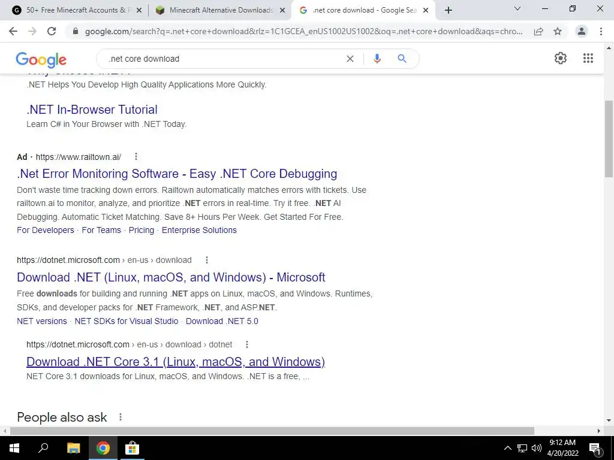Open options for dotnet.microsoft.com download result
This screenshot has height=460, width=614.
coord(207,260)
